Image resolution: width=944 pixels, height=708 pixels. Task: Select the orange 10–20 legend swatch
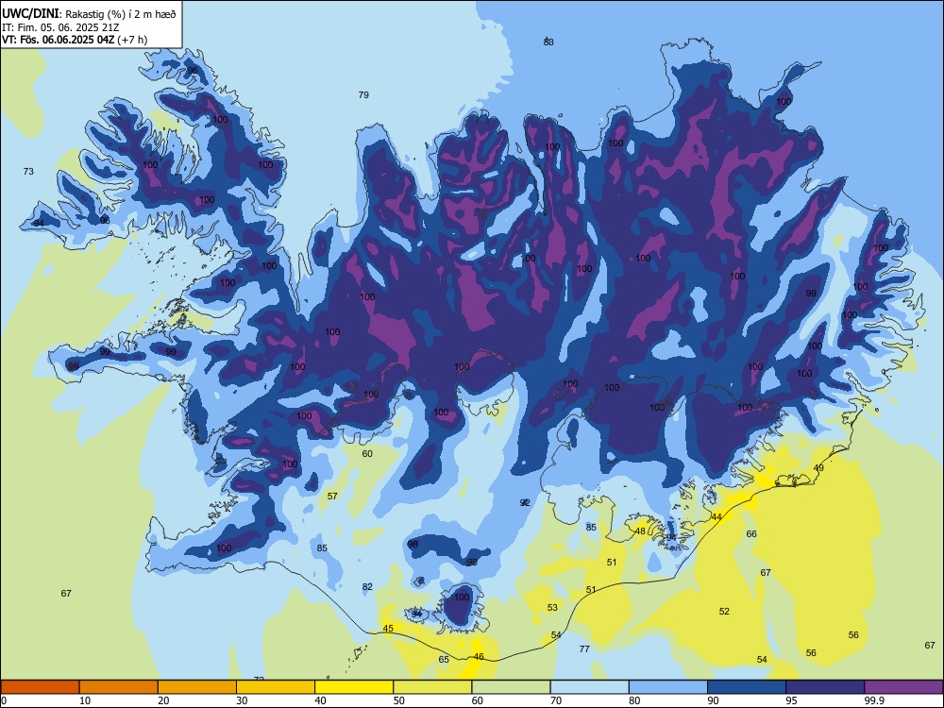[x=119, y=687]
